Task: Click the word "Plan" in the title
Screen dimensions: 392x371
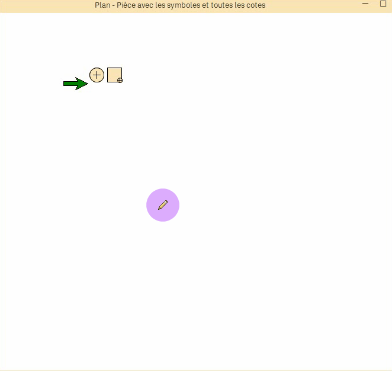Action: coord(102,5)
